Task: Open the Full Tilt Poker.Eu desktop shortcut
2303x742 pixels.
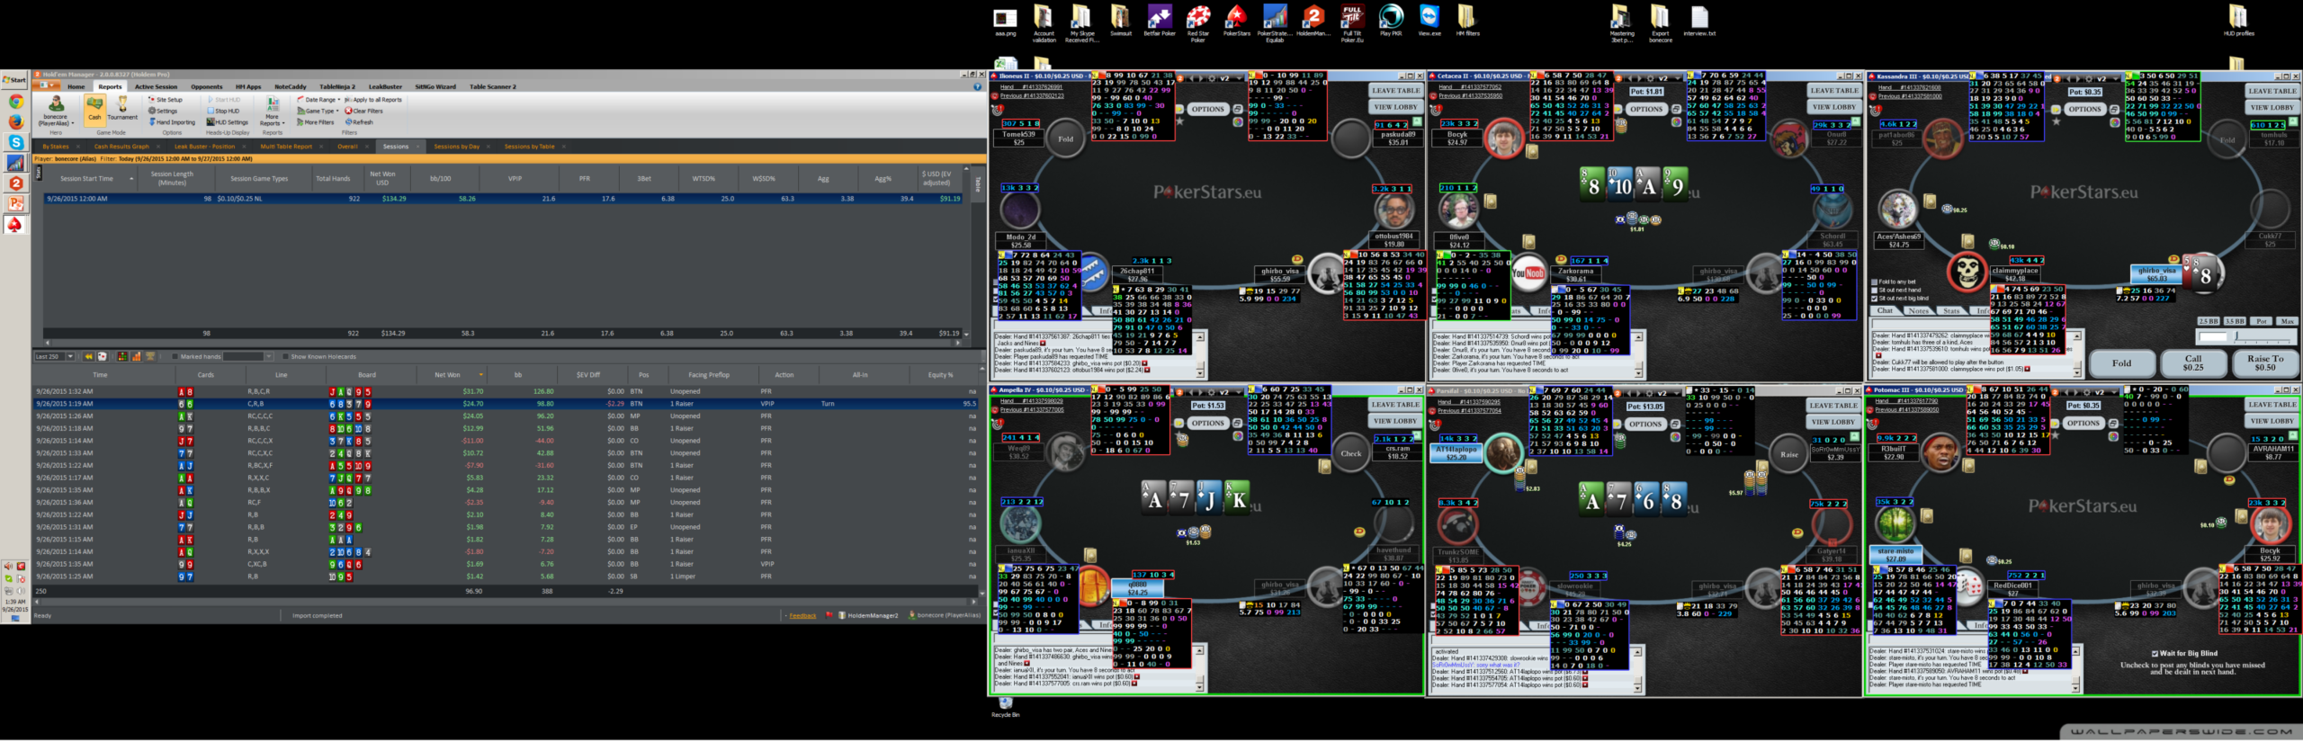Action: point(1352,22)
